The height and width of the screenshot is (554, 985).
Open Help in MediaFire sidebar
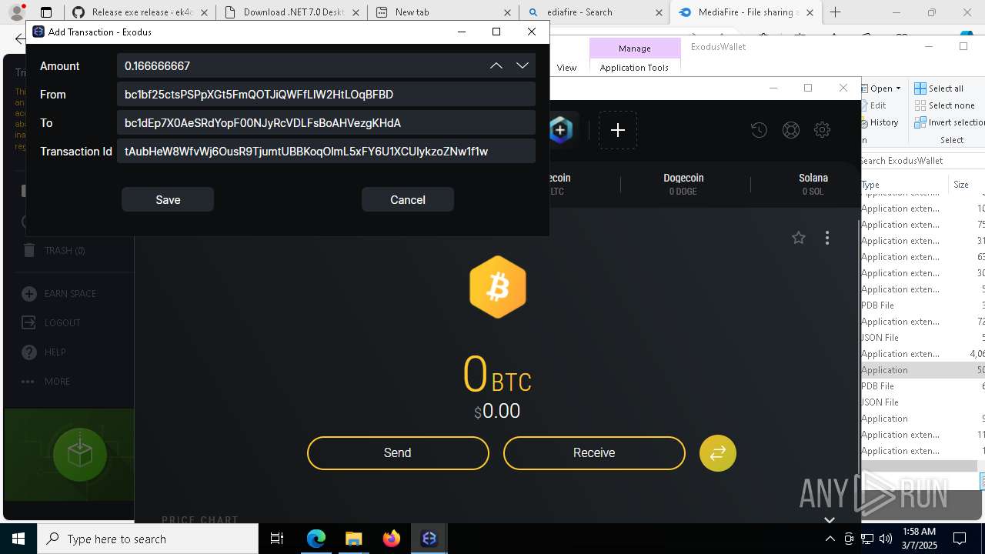[44, 352]
